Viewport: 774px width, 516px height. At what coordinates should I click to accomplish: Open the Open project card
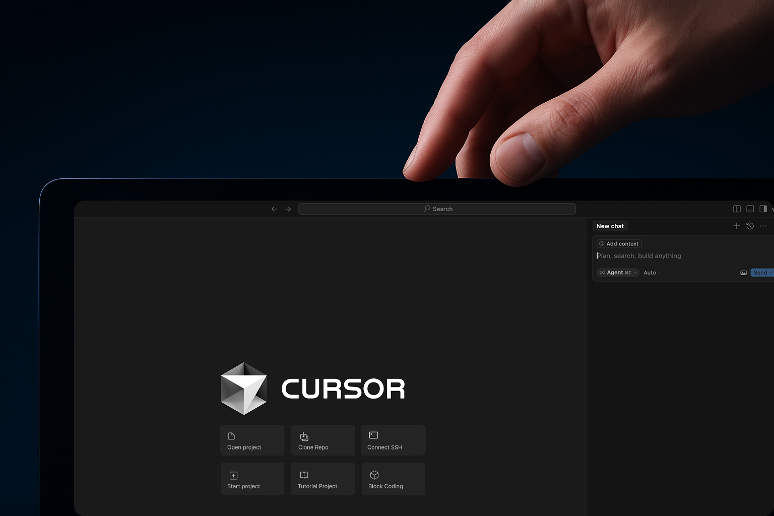[x=252, y=440]
